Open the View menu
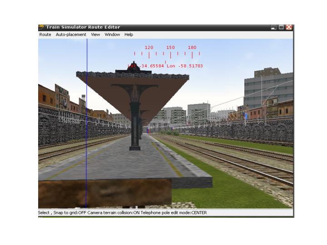The height and width of the screenshot is (245, 327). pyautogui.click(x=95, y=34)
